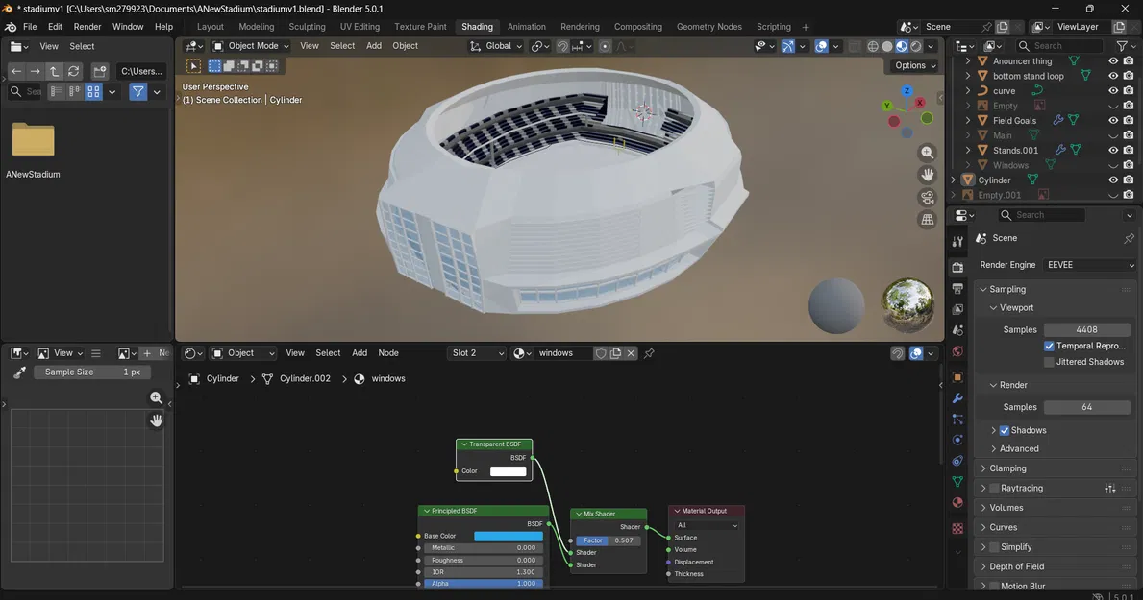Unlink the windows material with X

(631, 353)
